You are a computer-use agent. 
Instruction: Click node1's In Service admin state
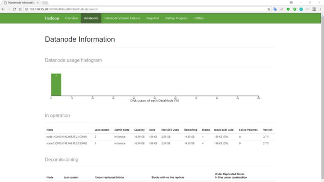pos(120,137)
